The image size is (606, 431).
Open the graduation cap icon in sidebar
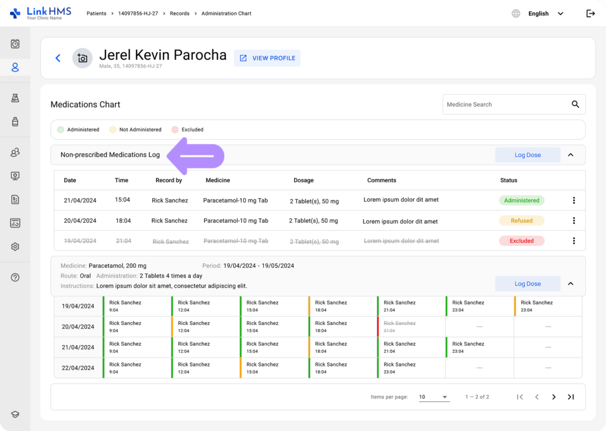(x=15, y=414)
